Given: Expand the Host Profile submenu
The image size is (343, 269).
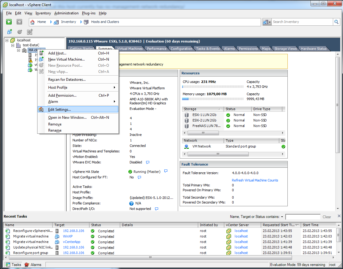Looking at the screenshot, I should coord(115,88).
